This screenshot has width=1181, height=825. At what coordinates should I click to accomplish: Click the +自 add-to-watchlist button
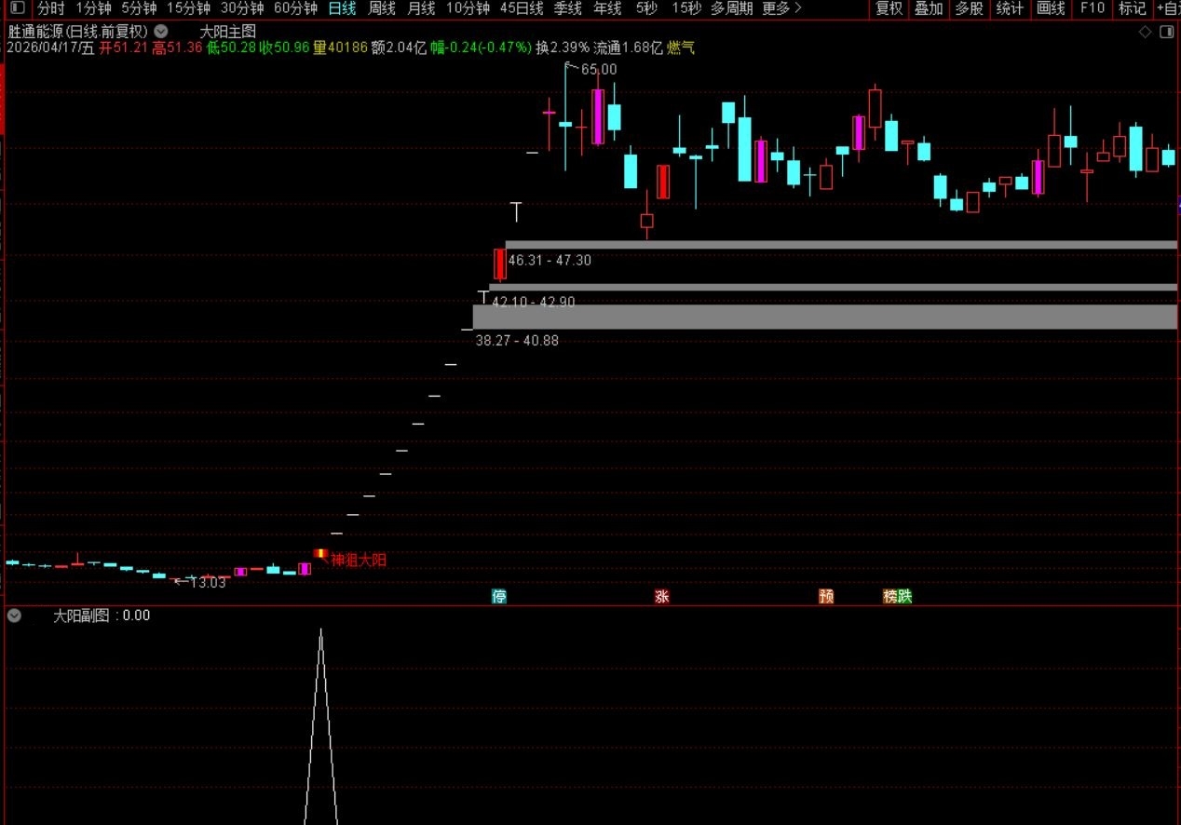click(x=1167, y=8)
